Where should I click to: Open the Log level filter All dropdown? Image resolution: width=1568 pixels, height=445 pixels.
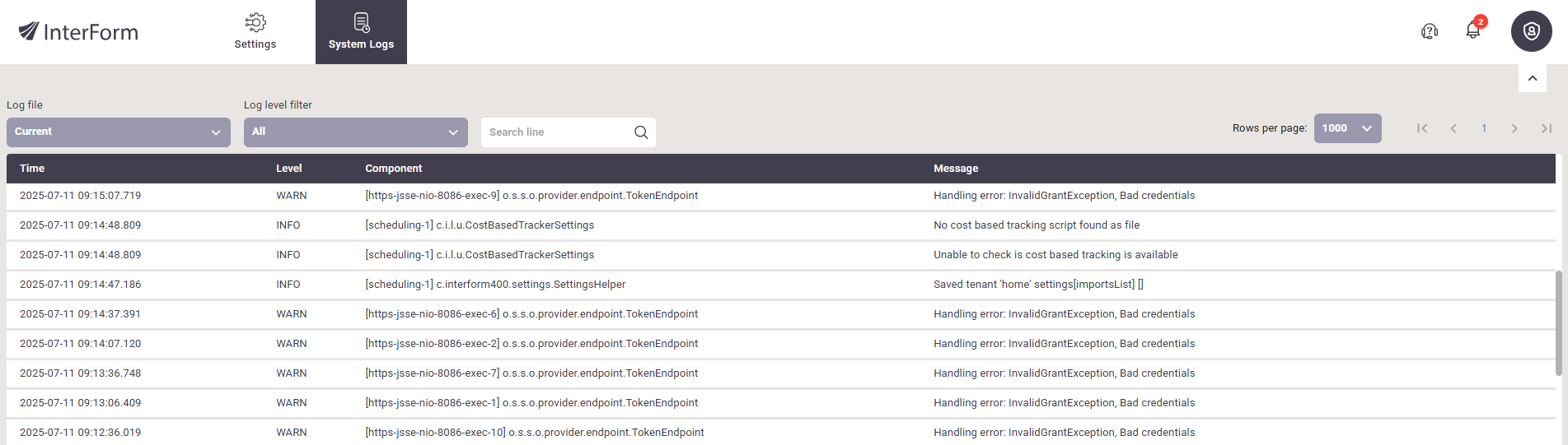pyautogui.click(x=356, y=132)
